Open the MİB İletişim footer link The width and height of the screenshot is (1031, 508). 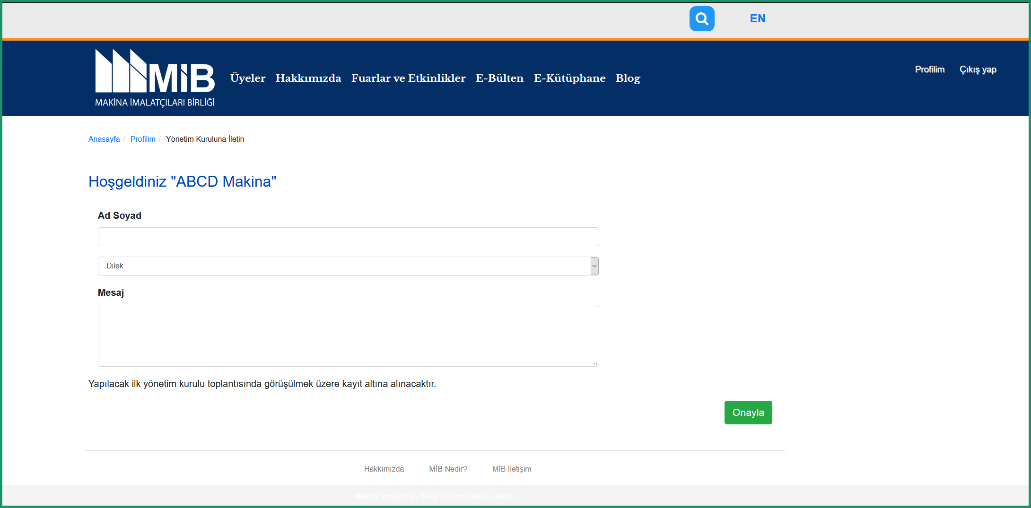[x=512, y=469]
